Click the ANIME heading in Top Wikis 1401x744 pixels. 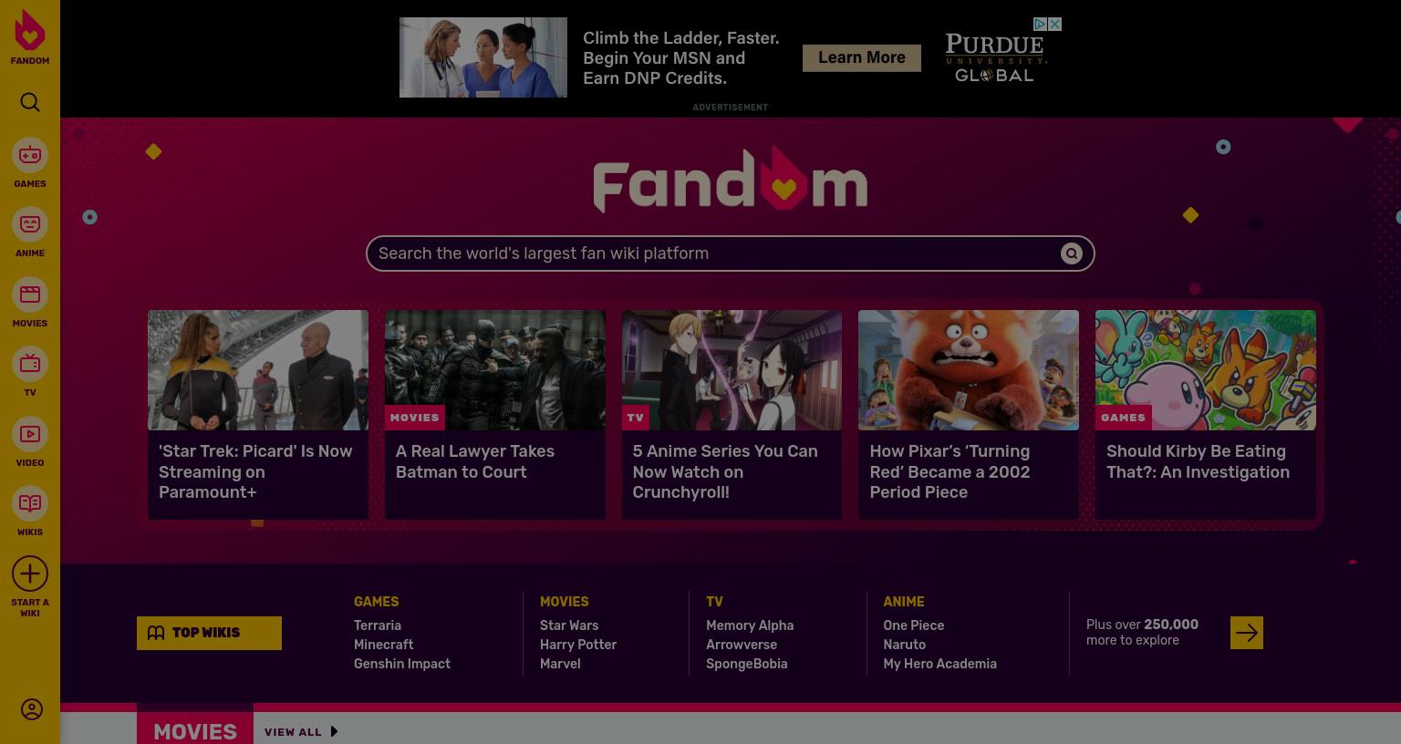(x=904, y=602)
